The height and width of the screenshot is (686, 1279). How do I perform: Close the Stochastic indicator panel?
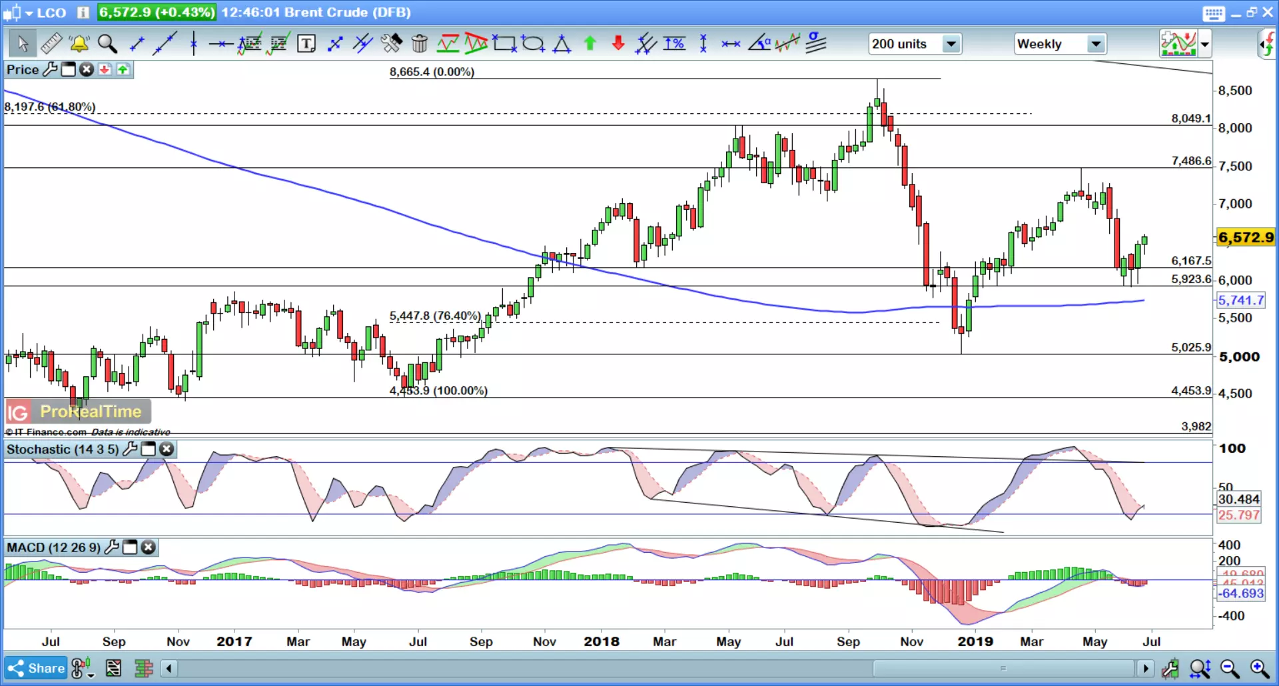(167, 449)
